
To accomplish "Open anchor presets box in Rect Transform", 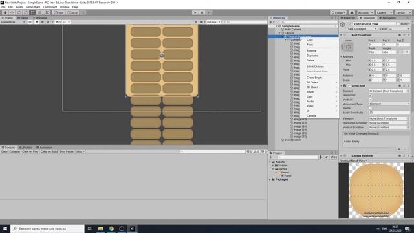I will tap(348, 47).
